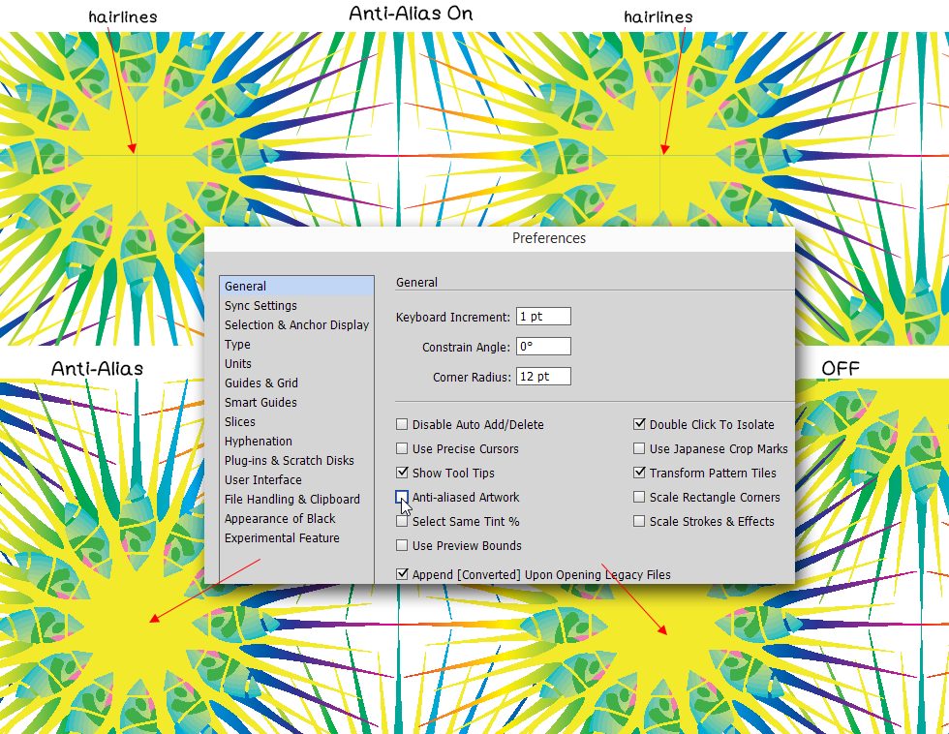Viewport: 949px width, 734px height.
Task: Uncheck Transform Pattern Tiles
Action: (x=639, y=474)
